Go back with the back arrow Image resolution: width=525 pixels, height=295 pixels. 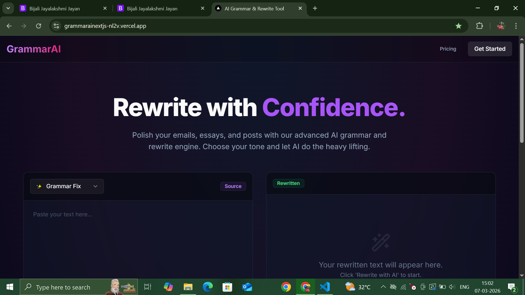coord(9,26)
